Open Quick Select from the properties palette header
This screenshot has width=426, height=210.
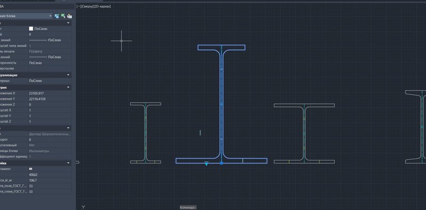click(x=70, y=16)
